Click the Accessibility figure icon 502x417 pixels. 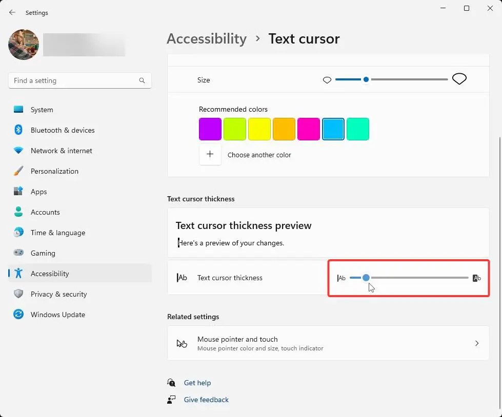tap(18, 273)
